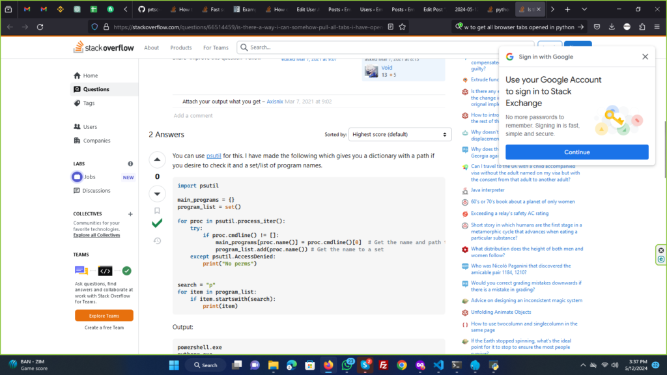
Task: Follow the psutil link in answer
Action: tap(214, 156)
